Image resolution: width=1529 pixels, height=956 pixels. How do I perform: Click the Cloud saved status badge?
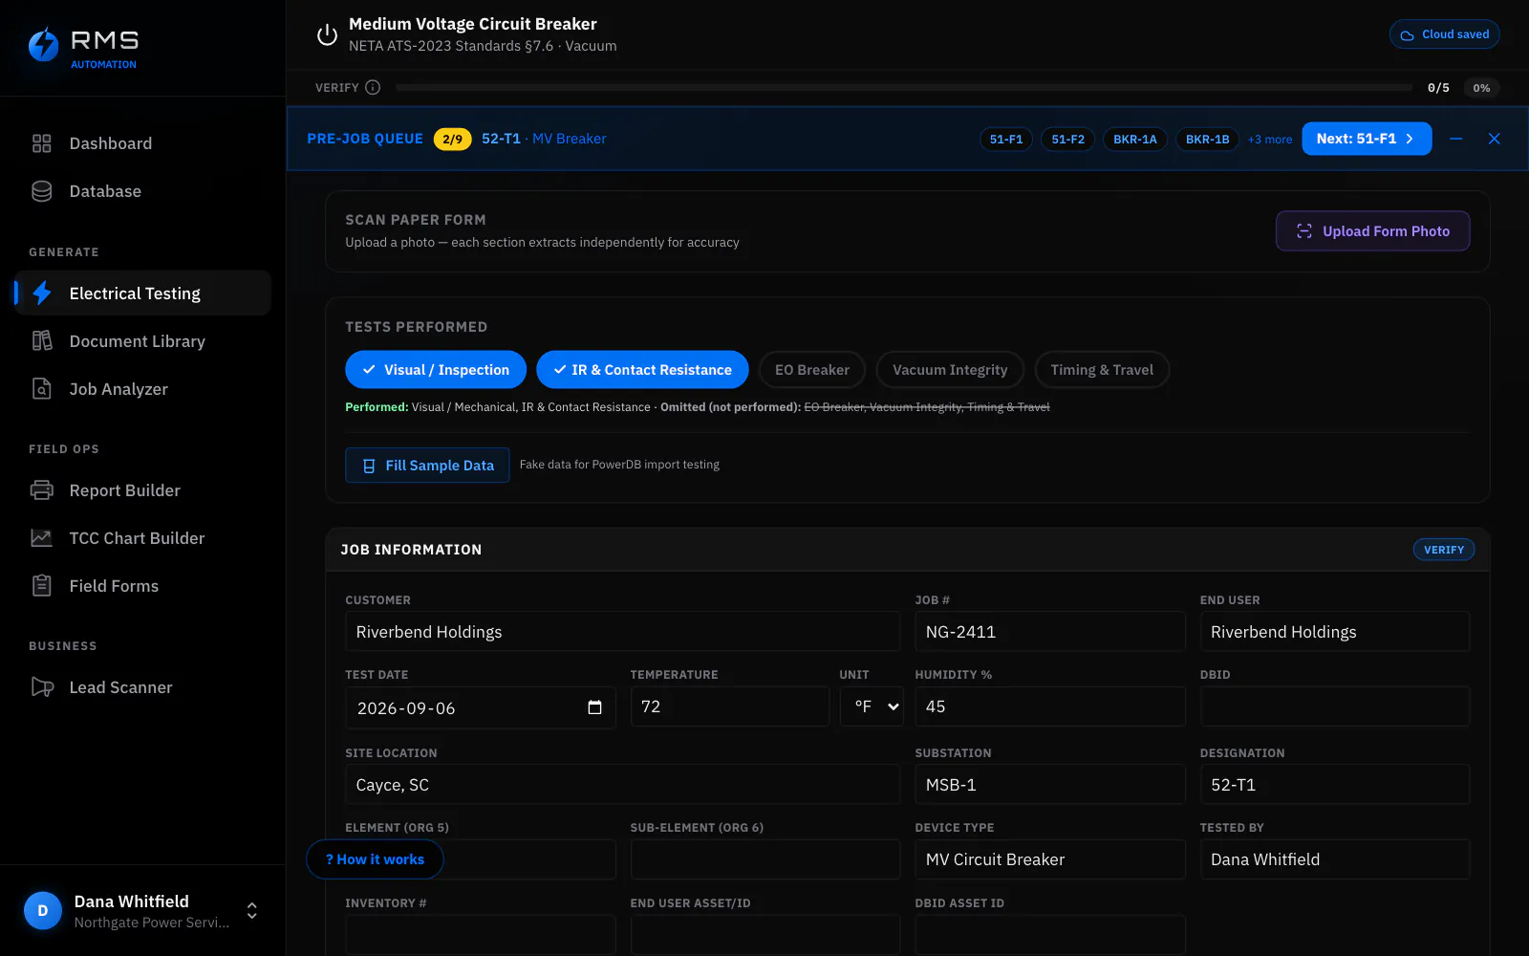click(x=1444, y=34)
